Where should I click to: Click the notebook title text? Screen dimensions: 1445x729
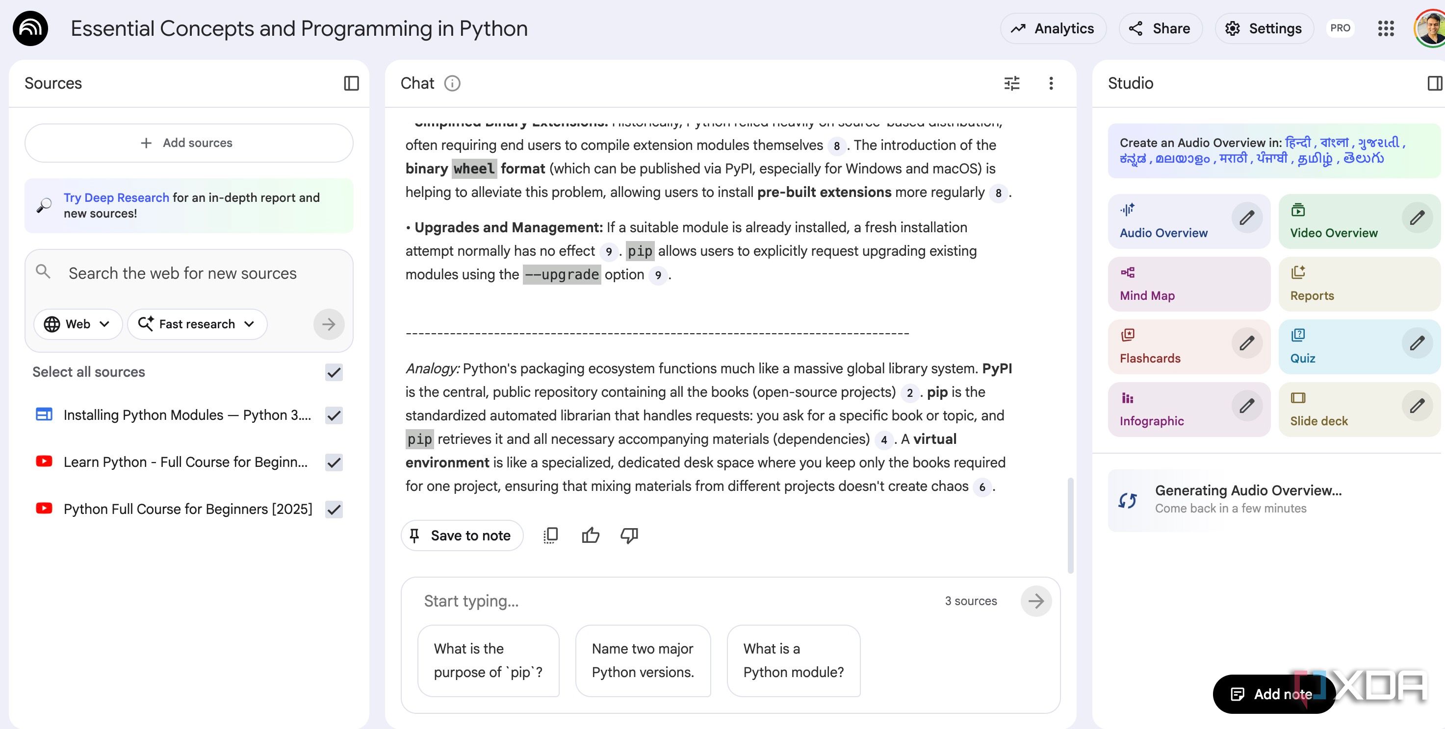pyautogui.click(x=299, y=28)
